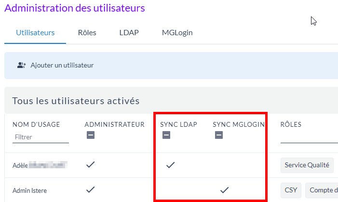Click the Rôles column filter field

point(309,137)
